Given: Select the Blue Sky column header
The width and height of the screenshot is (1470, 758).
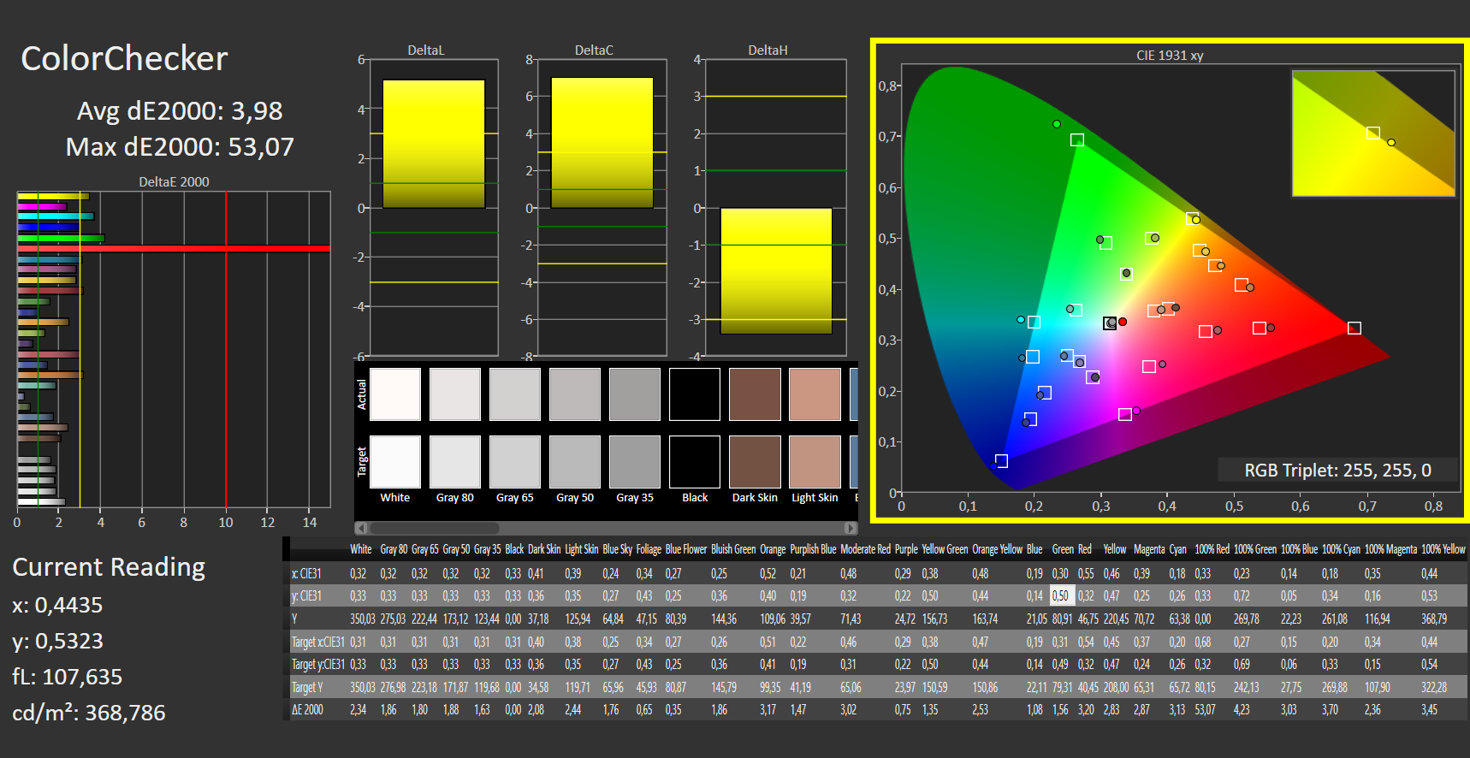Looking at the screenshot, I should coord(618,549).
